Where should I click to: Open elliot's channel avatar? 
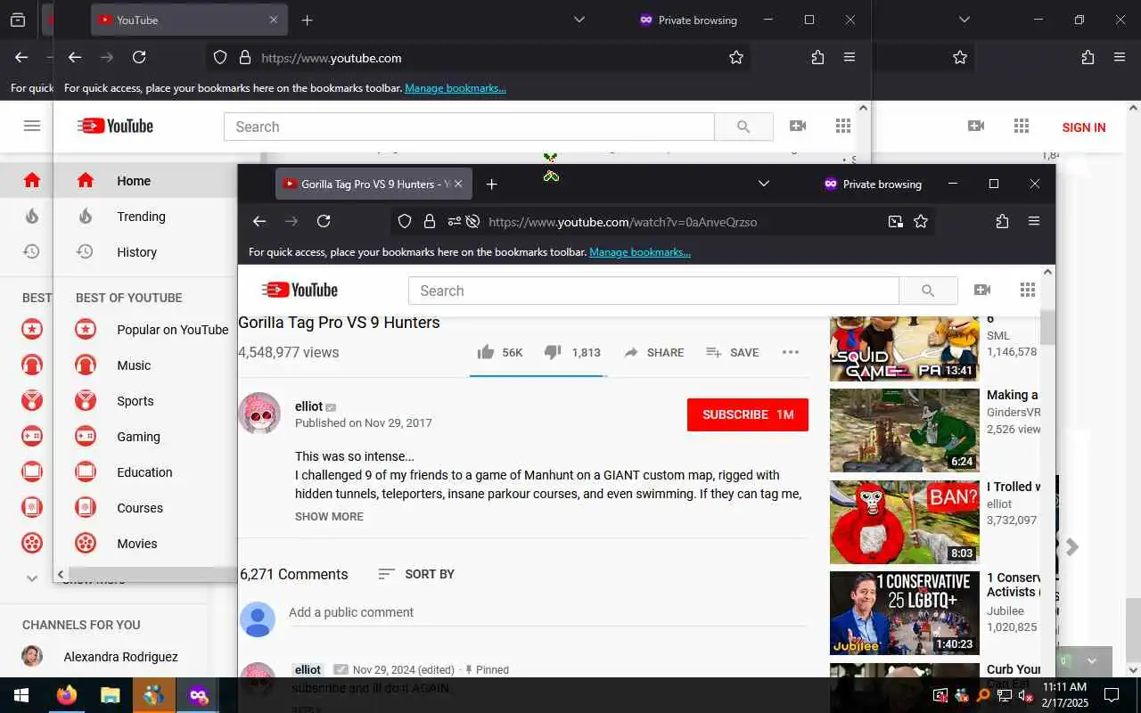[x=259, y=414]
